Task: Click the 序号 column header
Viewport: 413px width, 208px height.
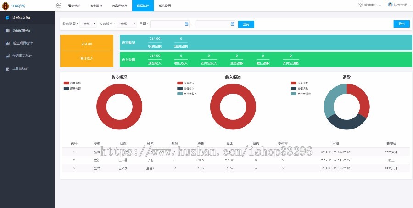Action: [74, 144]
